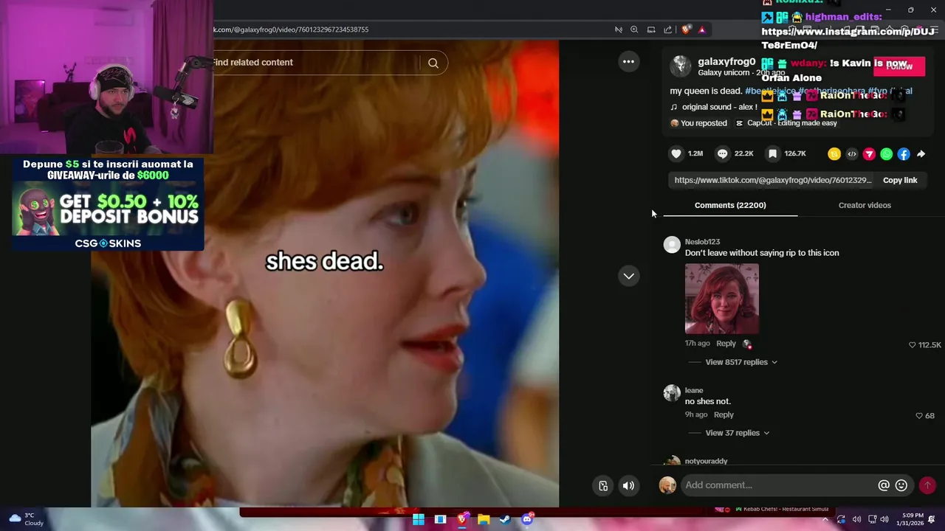Open the emoji picker in comment box

pyautogui.click(x=901, y=485)
